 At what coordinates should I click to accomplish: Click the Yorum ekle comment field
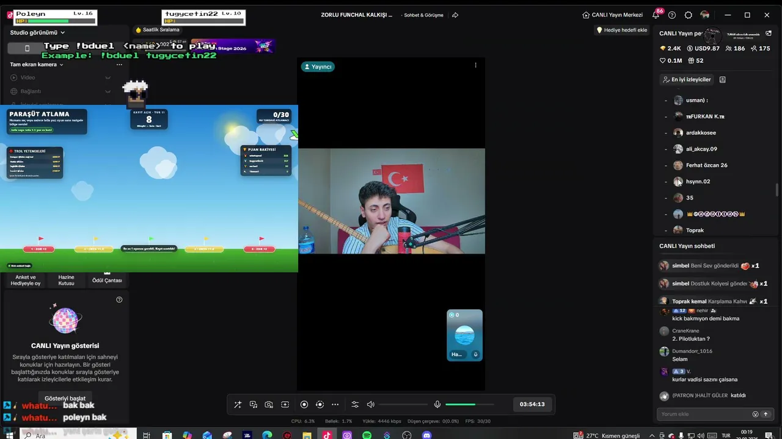click(x=704, y=414)
